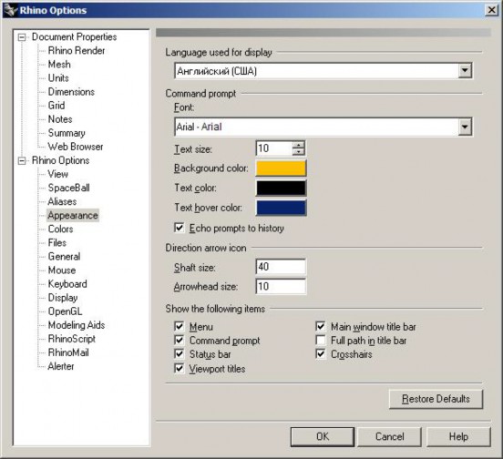Open the command prompt Font dropdown
Image resolution: width=503 pixels, height=459 pixels.
click(x=465, y=127)
